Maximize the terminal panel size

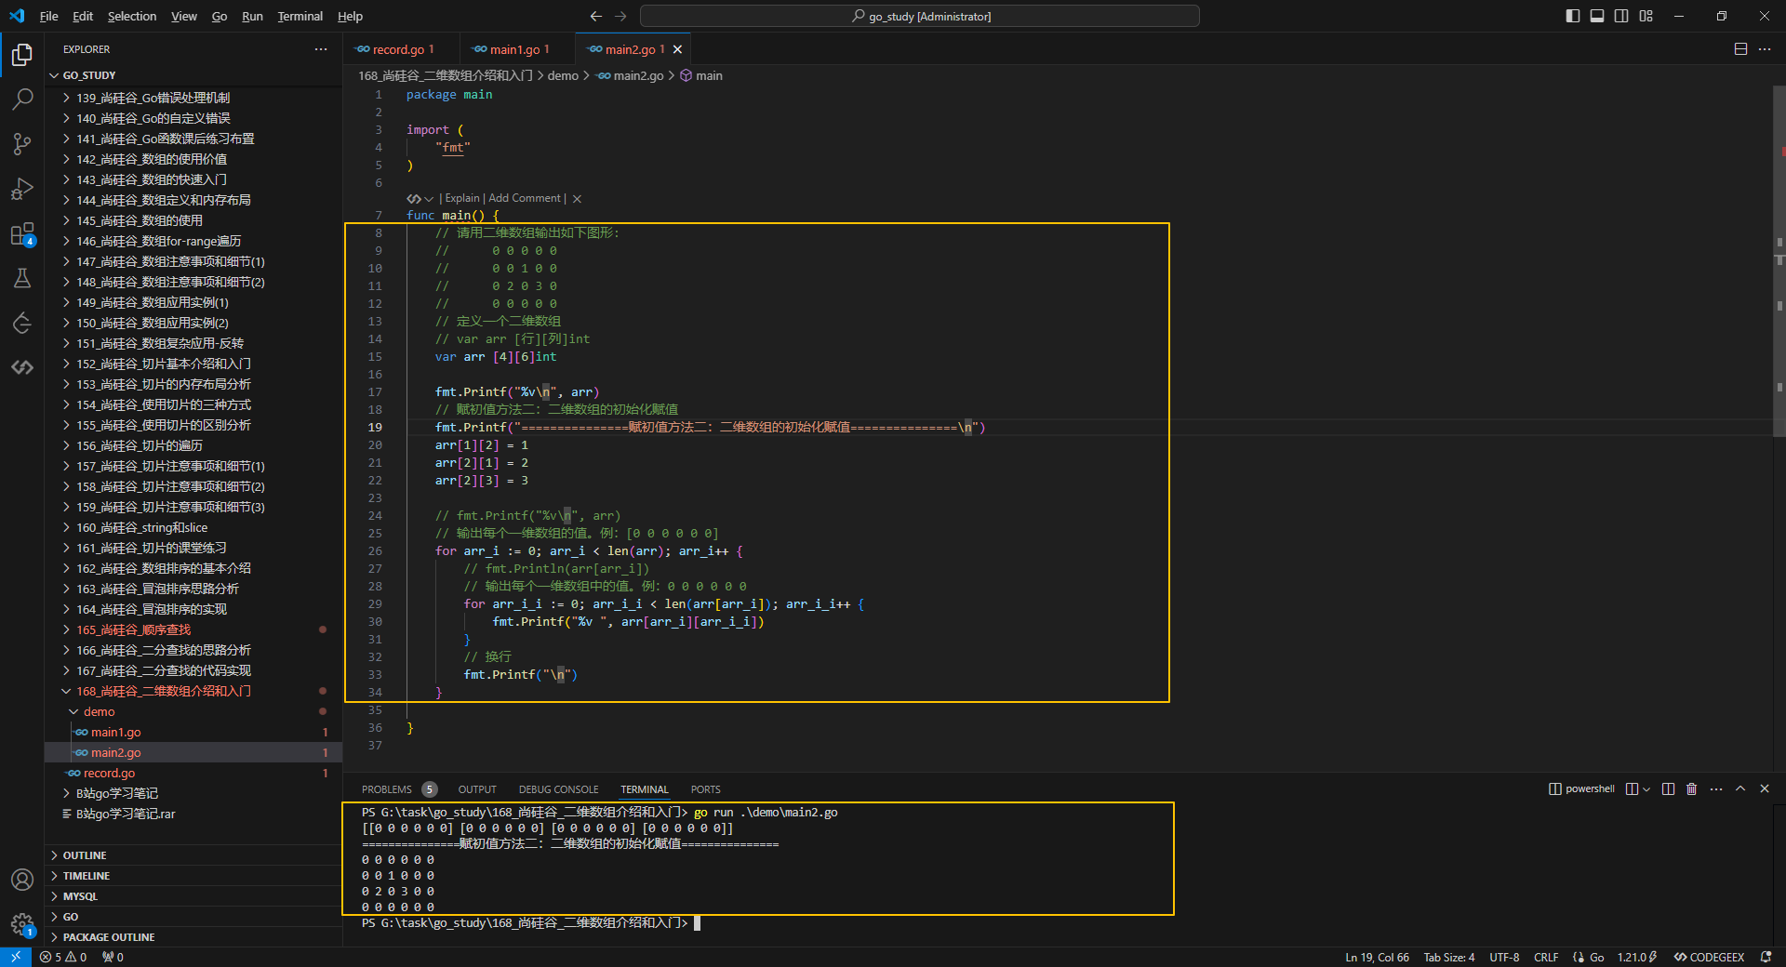click(1740, 788)
